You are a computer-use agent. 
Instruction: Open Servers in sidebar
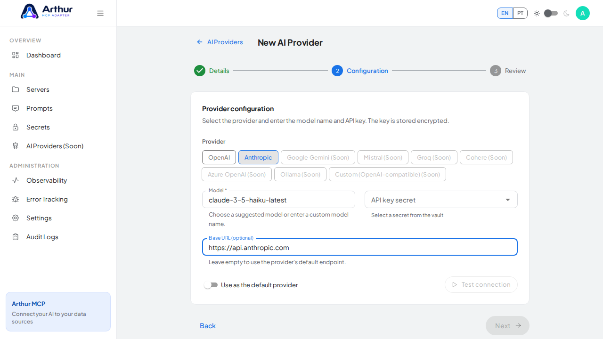click(58, 89)
